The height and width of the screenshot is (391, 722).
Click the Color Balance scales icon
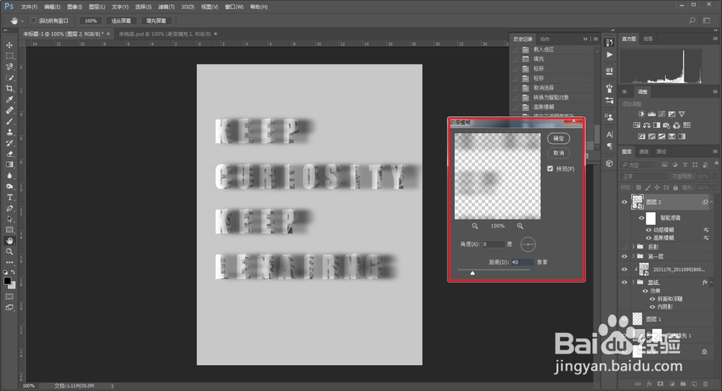[x=646, y=125]
